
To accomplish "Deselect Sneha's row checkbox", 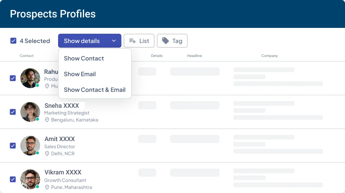I will (13, 112).
